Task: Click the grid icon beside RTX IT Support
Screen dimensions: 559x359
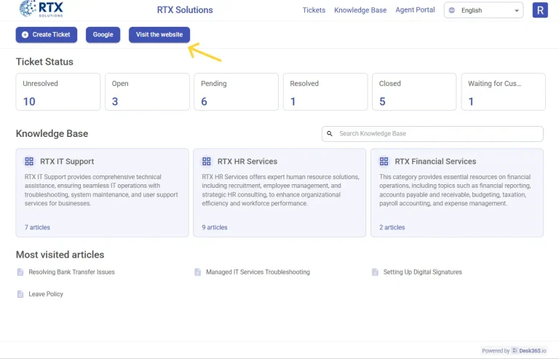Action: (29, 162)
